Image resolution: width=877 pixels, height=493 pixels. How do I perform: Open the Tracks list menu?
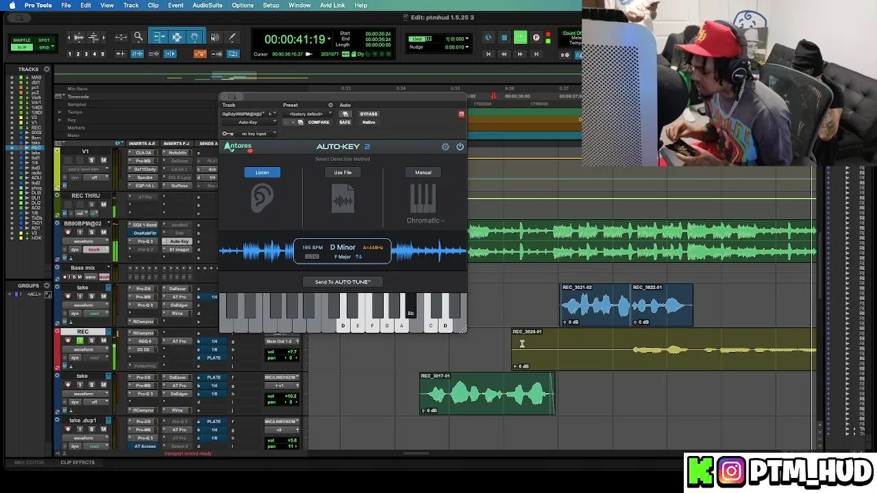point(47,69)
